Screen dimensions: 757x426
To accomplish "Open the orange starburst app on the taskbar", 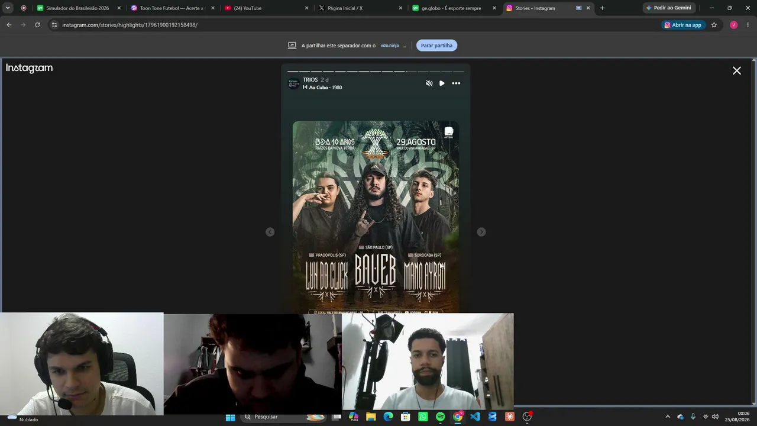I will pos(510,417).
